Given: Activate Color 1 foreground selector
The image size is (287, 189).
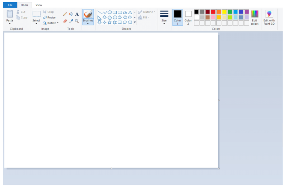Looking at the screenshot, I should click(x=178, y=17).
